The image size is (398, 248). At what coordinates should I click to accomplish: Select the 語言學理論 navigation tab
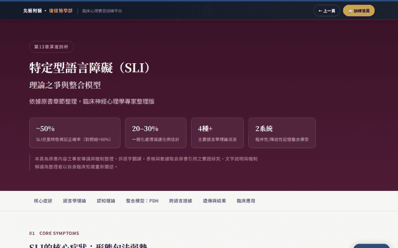[x=75, y=201]
